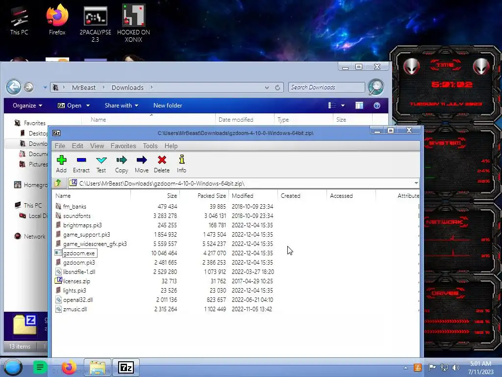Switch to File Explorer taskbar button
Image resolution: width=502 pixels, height=377 pixels.
pos(98,367)
